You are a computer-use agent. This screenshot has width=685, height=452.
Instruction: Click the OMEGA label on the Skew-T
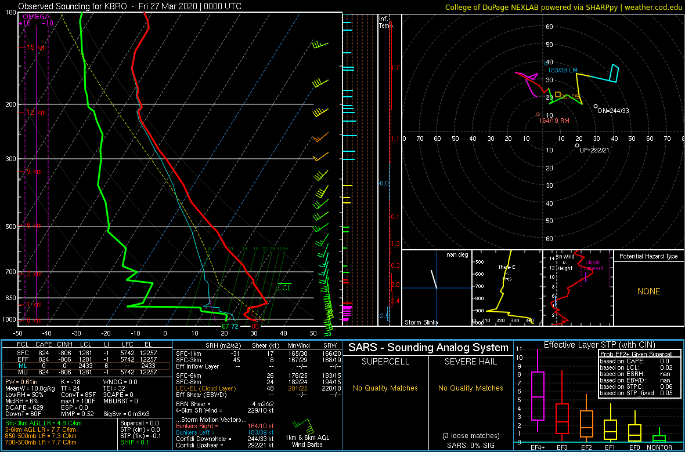point(36,17)
